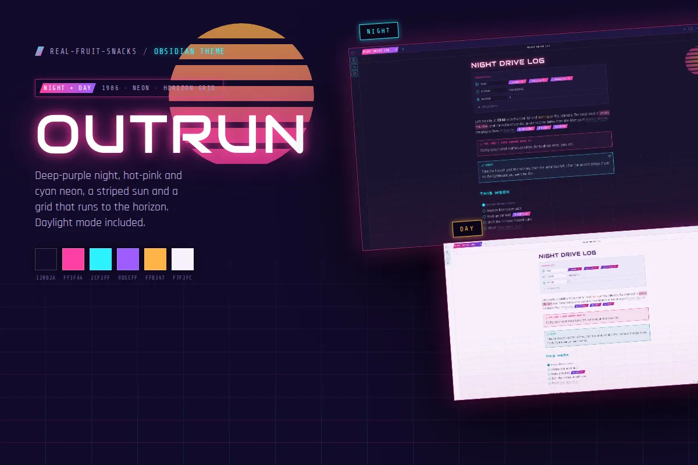Click the NIGHT + DAY gradient badge

coord(67,88)
